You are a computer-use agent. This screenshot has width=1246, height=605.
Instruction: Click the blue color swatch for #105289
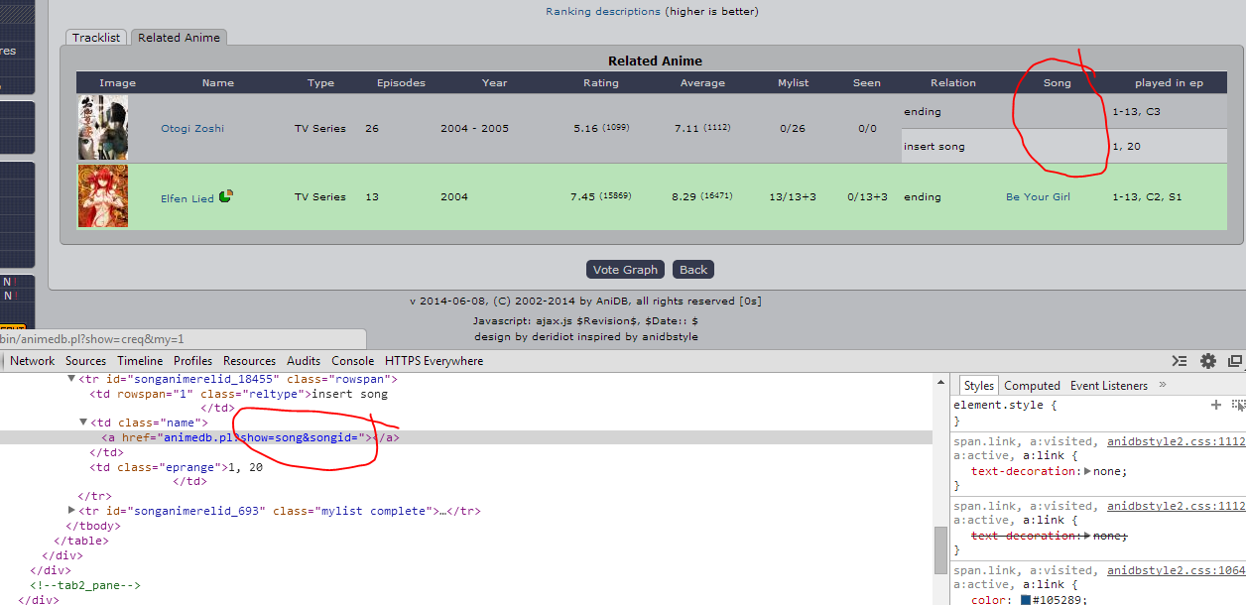coord(1026,598)
